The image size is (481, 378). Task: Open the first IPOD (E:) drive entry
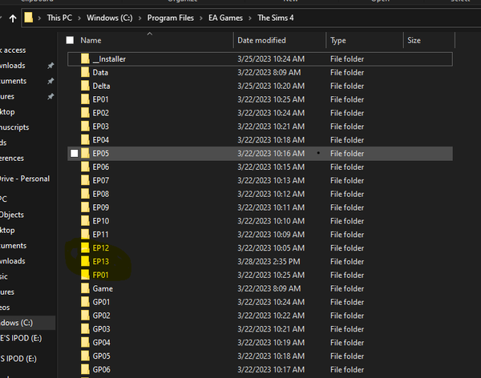pos(21,338)
